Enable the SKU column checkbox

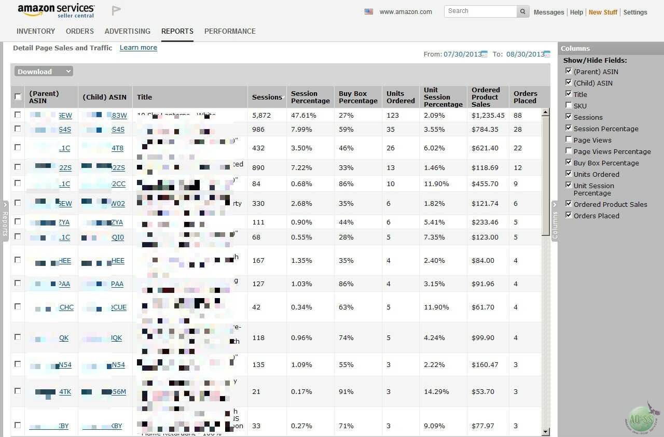(569, 105)
